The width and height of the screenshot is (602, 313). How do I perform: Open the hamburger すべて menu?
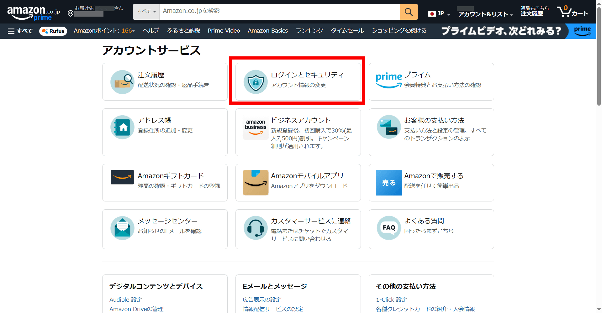point(20,31)
